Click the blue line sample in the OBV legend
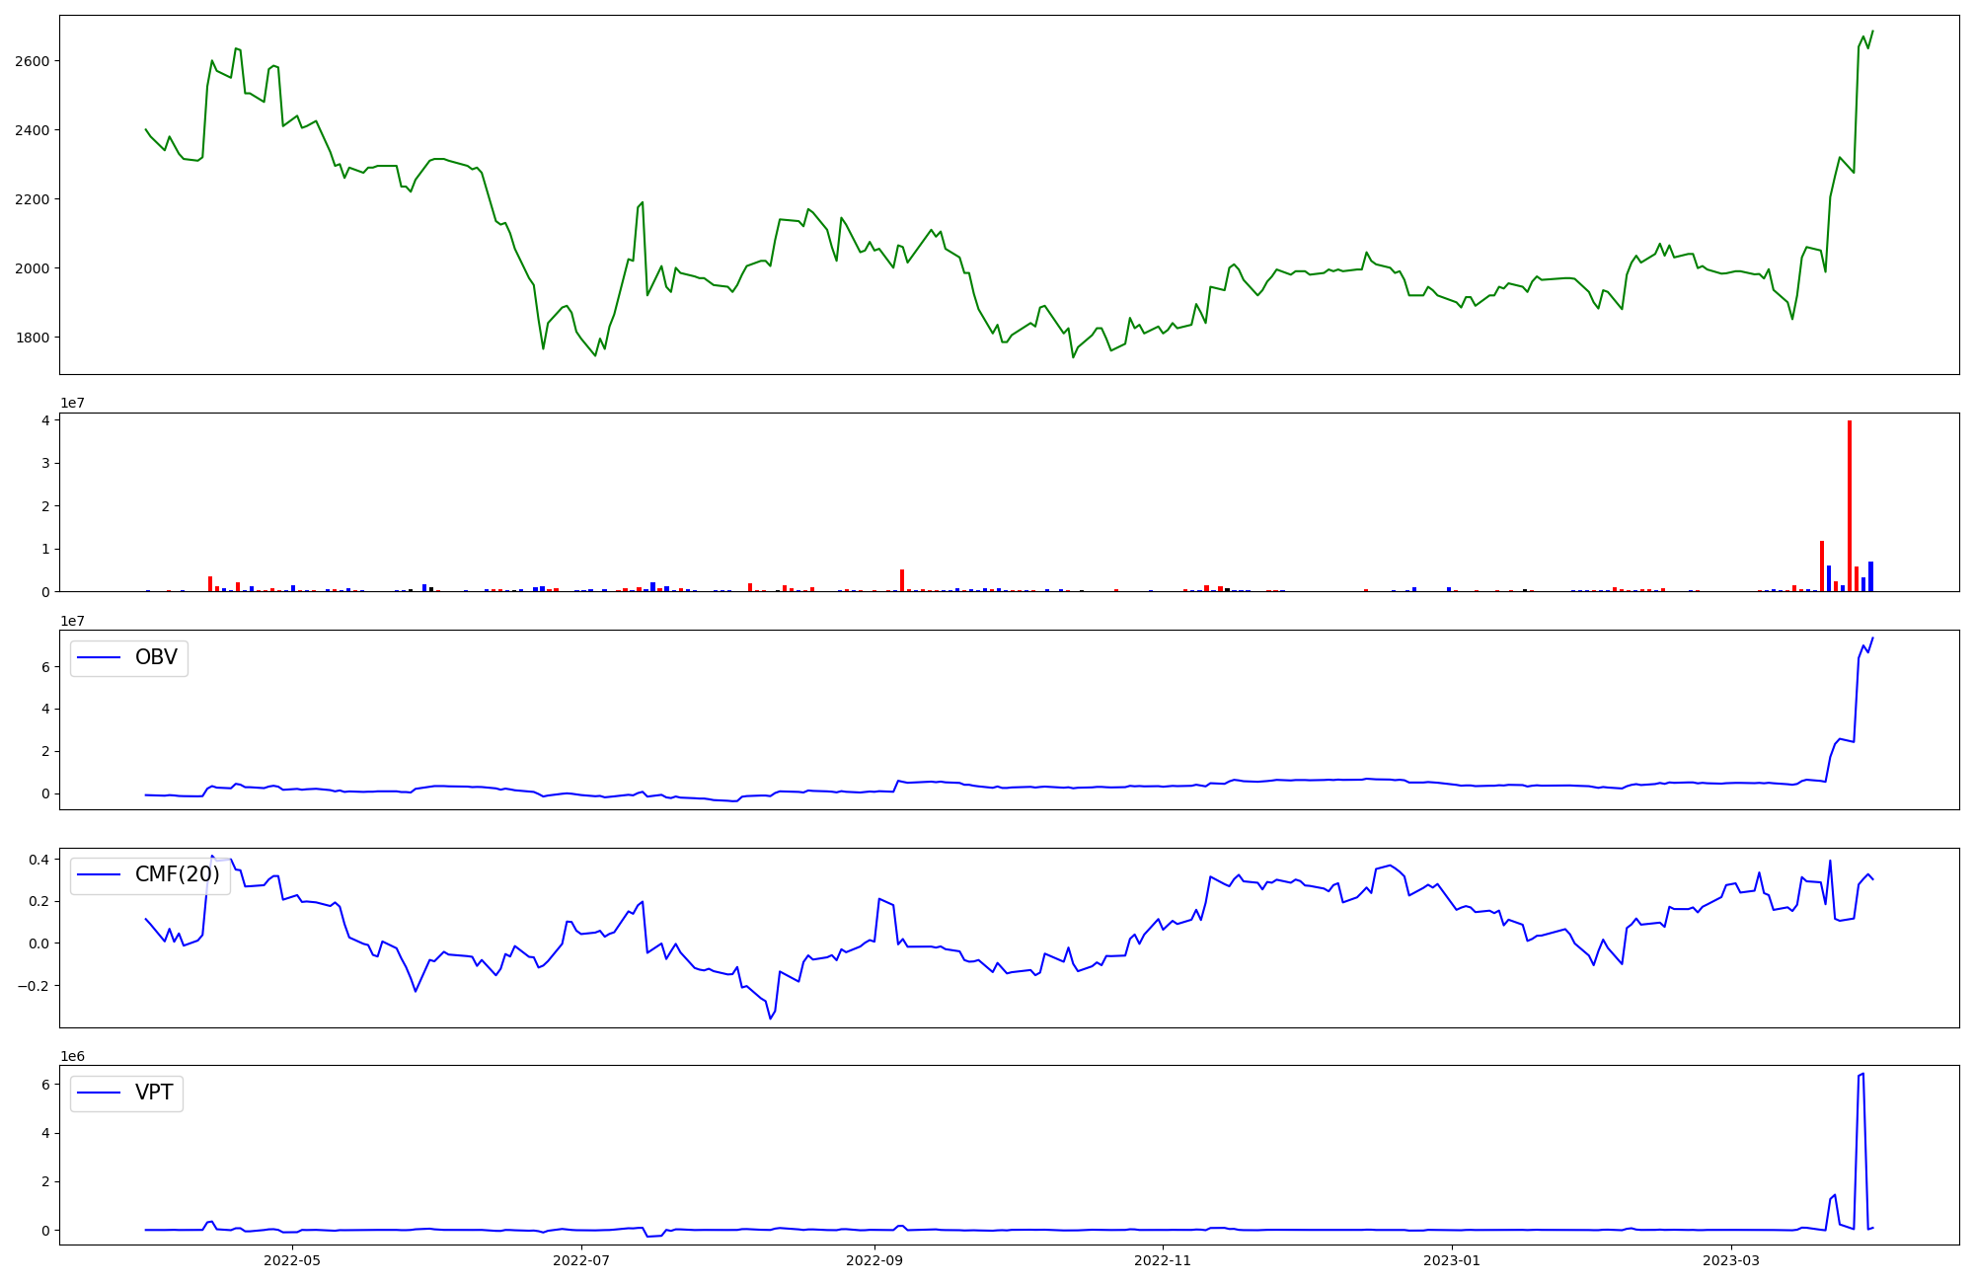1974x1283 pixels. click(99, 657)
